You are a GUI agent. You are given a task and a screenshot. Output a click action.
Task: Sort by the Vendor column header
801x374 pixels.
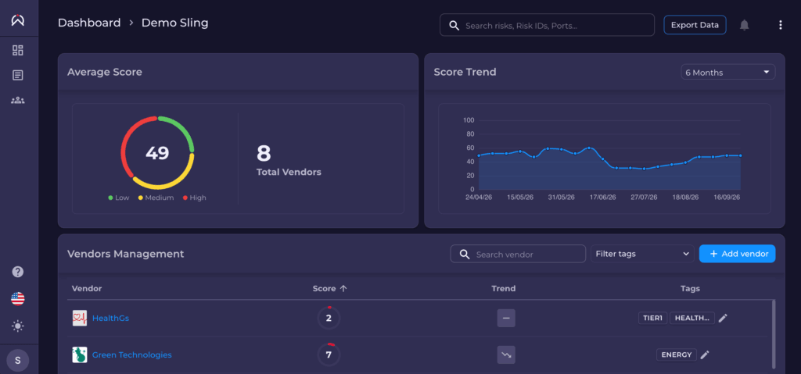(x=87, y=288)
